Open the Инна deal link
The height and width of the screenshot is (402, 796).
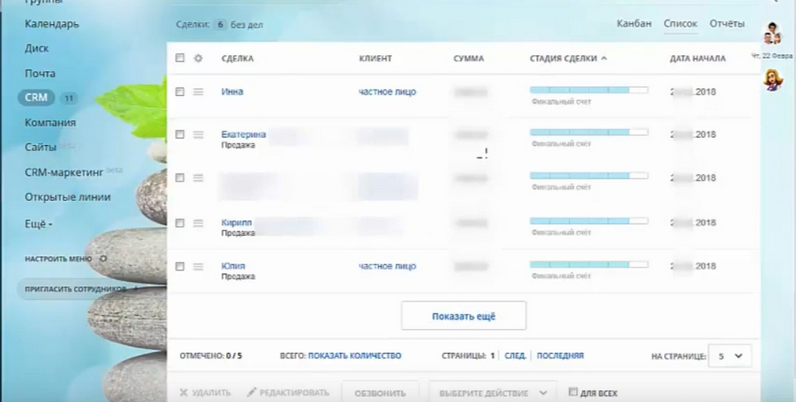click(x=232, y=92)
